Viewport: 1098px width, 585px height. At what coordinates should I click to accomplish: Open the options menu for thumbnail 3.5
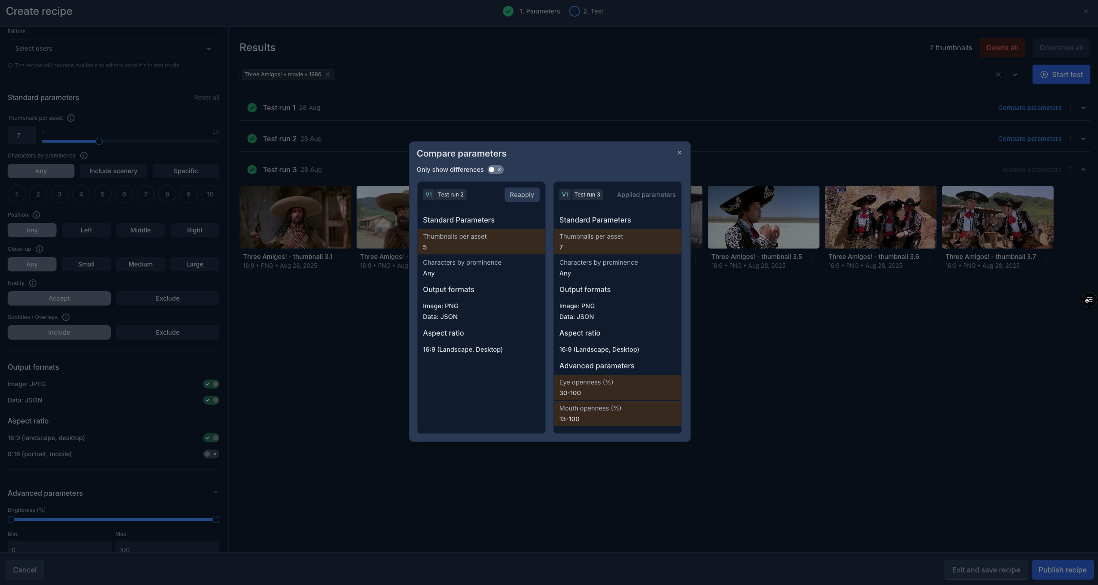coord(812,261)
